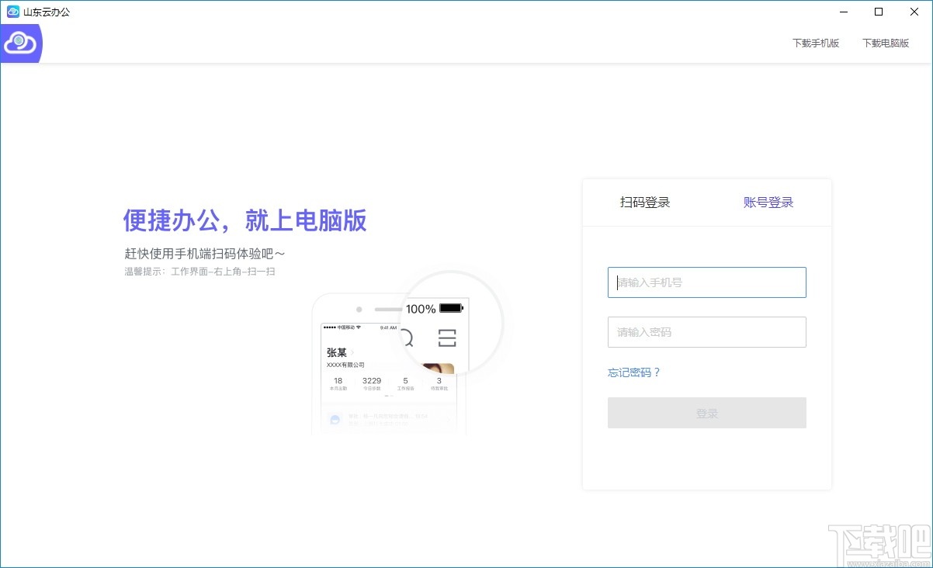
Task: Click the password input field
Action: pos(706,332)
